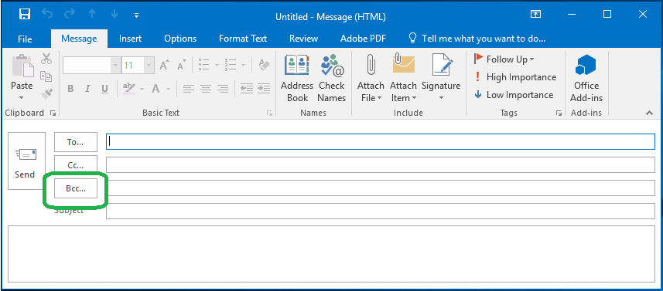Viewport: 663px width, 291px height.
Task: Switch to the Insert tab
Action: tap(130, 39)
